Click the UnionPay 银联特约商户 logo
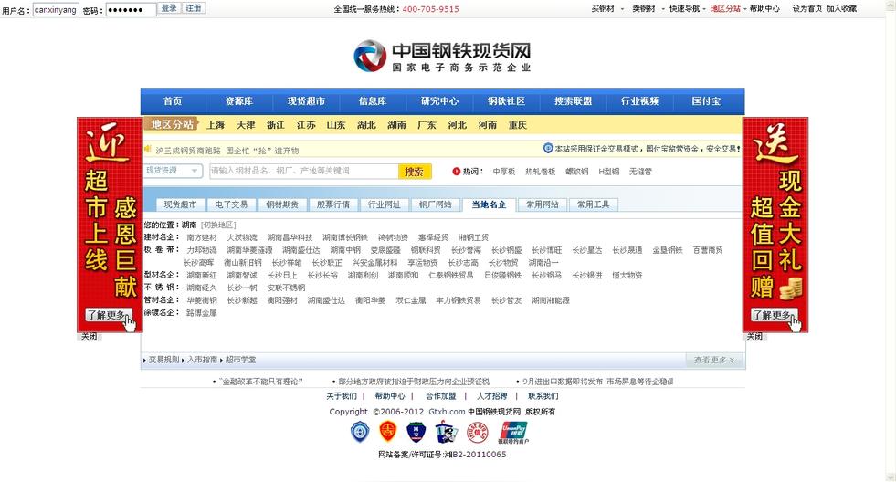Image resolution: width=896 pixels, height=482 pixels. point(513,433)
